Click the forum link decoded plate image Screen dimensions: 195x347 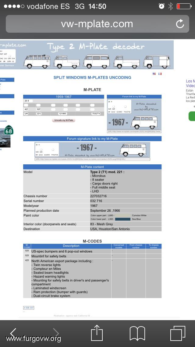pos(134,114)
